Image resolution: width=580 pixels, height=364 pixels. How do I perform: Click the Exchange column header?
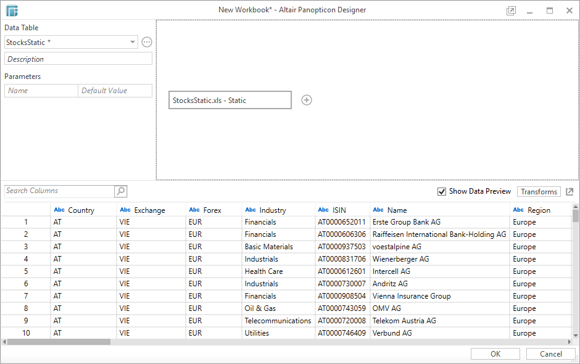149,210
